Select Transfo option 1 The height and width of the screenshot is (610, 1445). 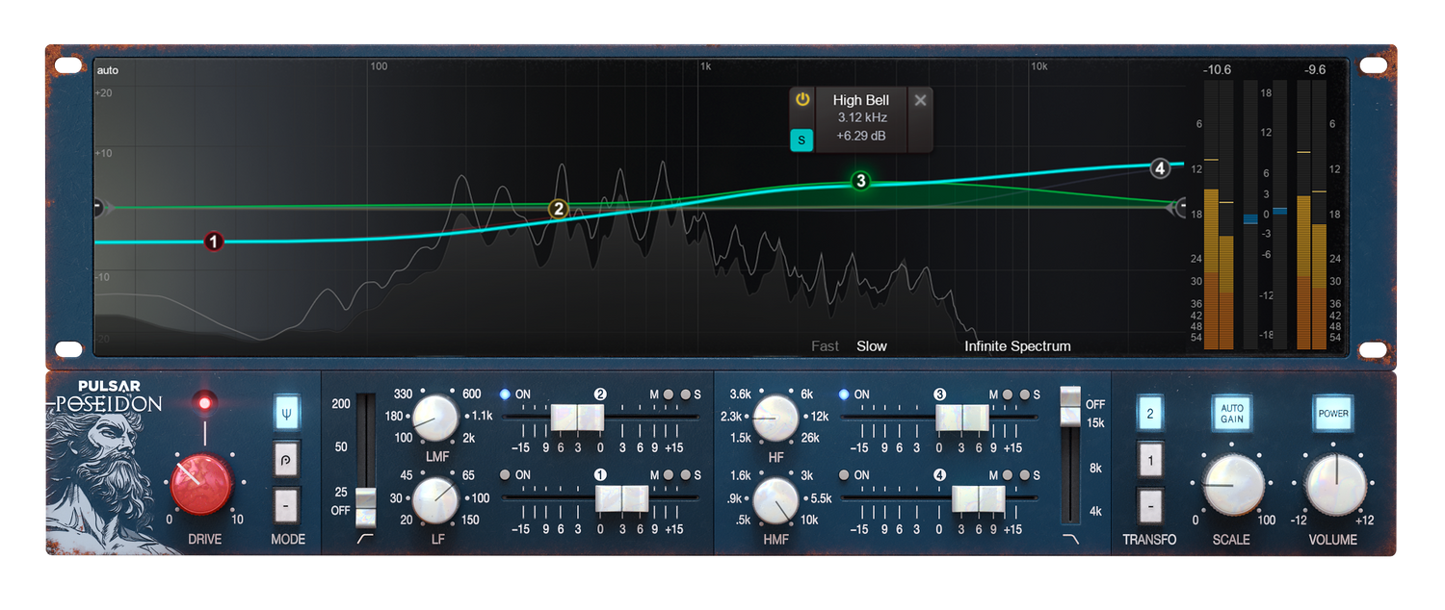coord(1150,459)
